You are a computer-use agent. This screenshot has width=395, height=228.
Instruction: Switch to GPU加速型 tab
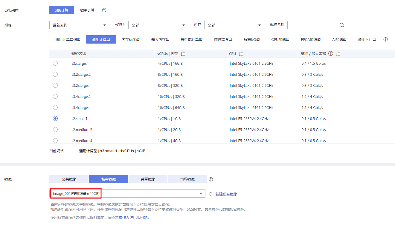(x=280, y=39)
